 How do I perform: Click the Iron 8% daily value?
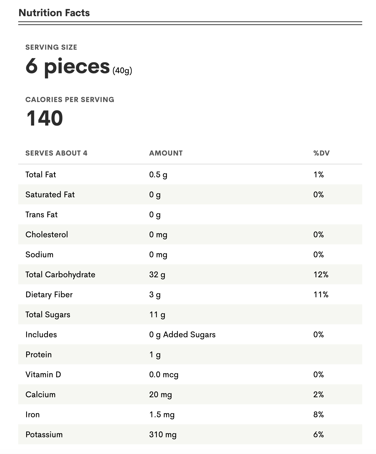pos(318,415)
